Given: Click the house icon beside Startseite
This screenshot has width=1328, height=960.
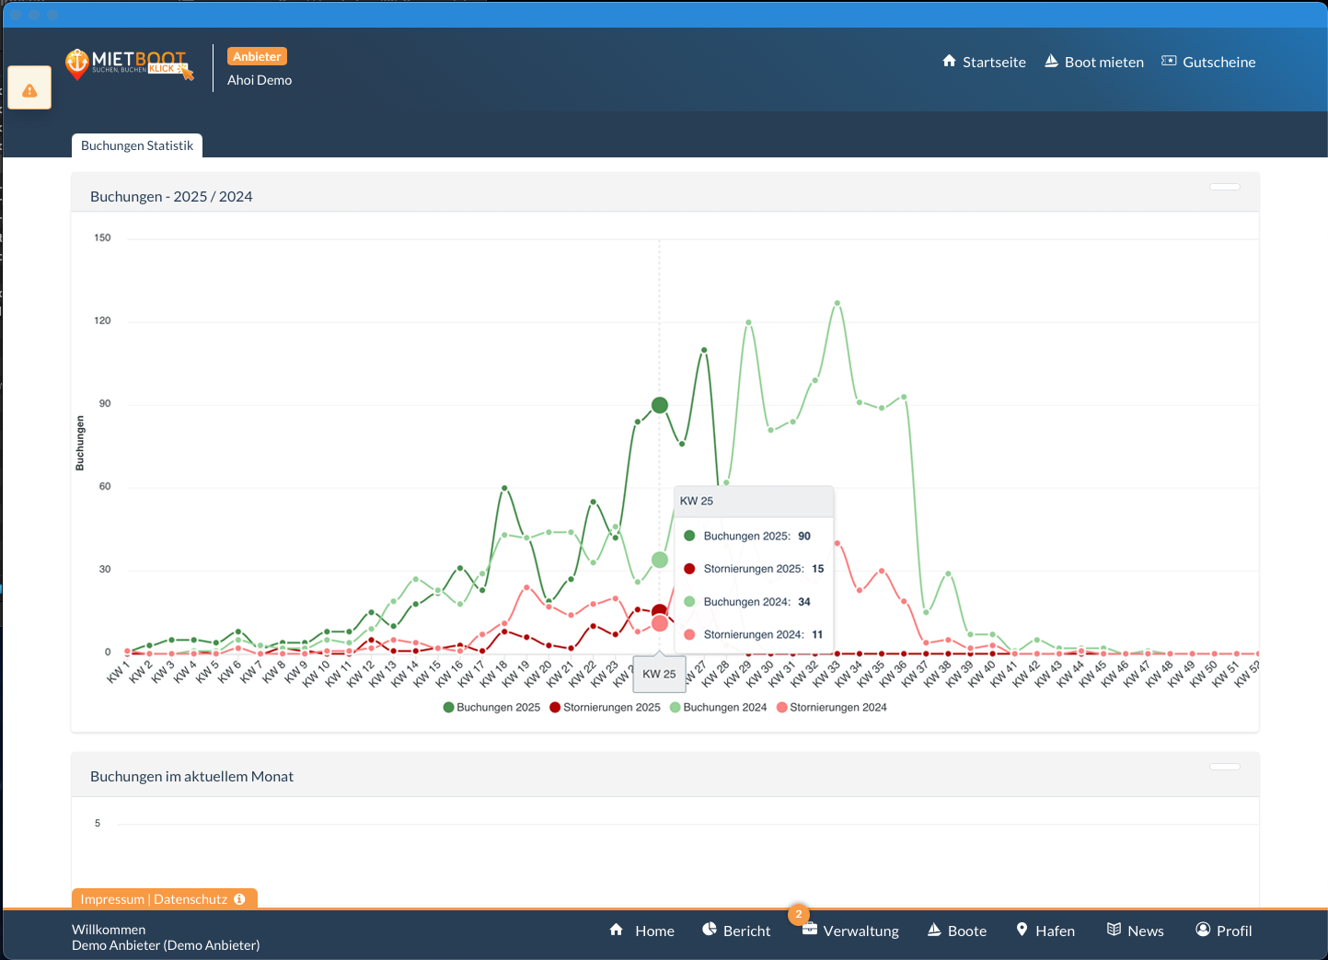Looking at the screenshot, I should [949, 62].
